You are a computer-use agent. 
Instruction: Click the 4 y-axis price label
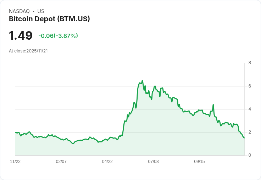coord(250,109)
